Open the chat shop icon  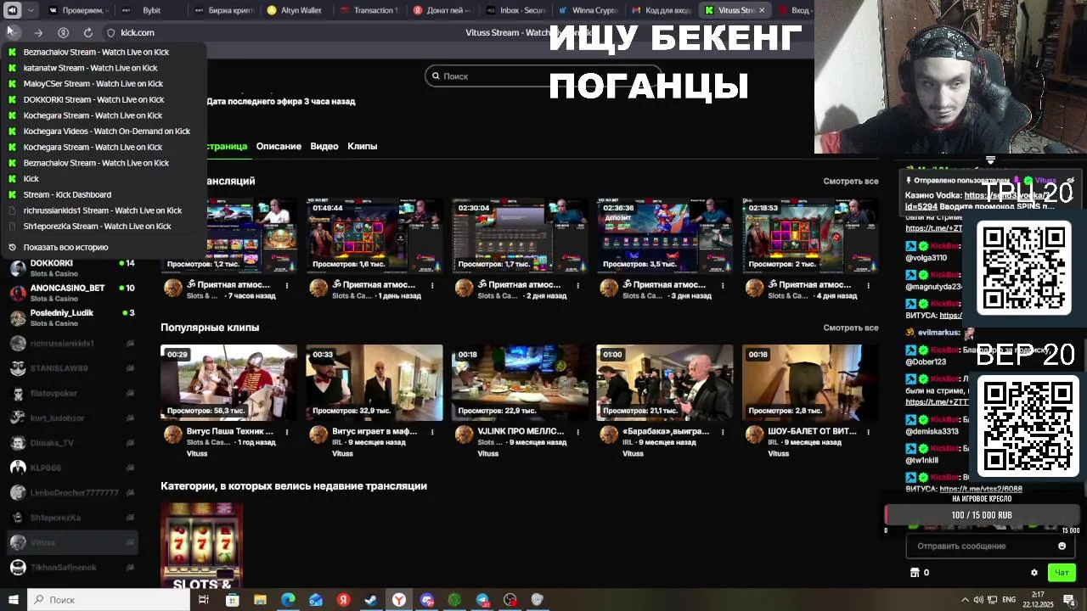point(915,573)
